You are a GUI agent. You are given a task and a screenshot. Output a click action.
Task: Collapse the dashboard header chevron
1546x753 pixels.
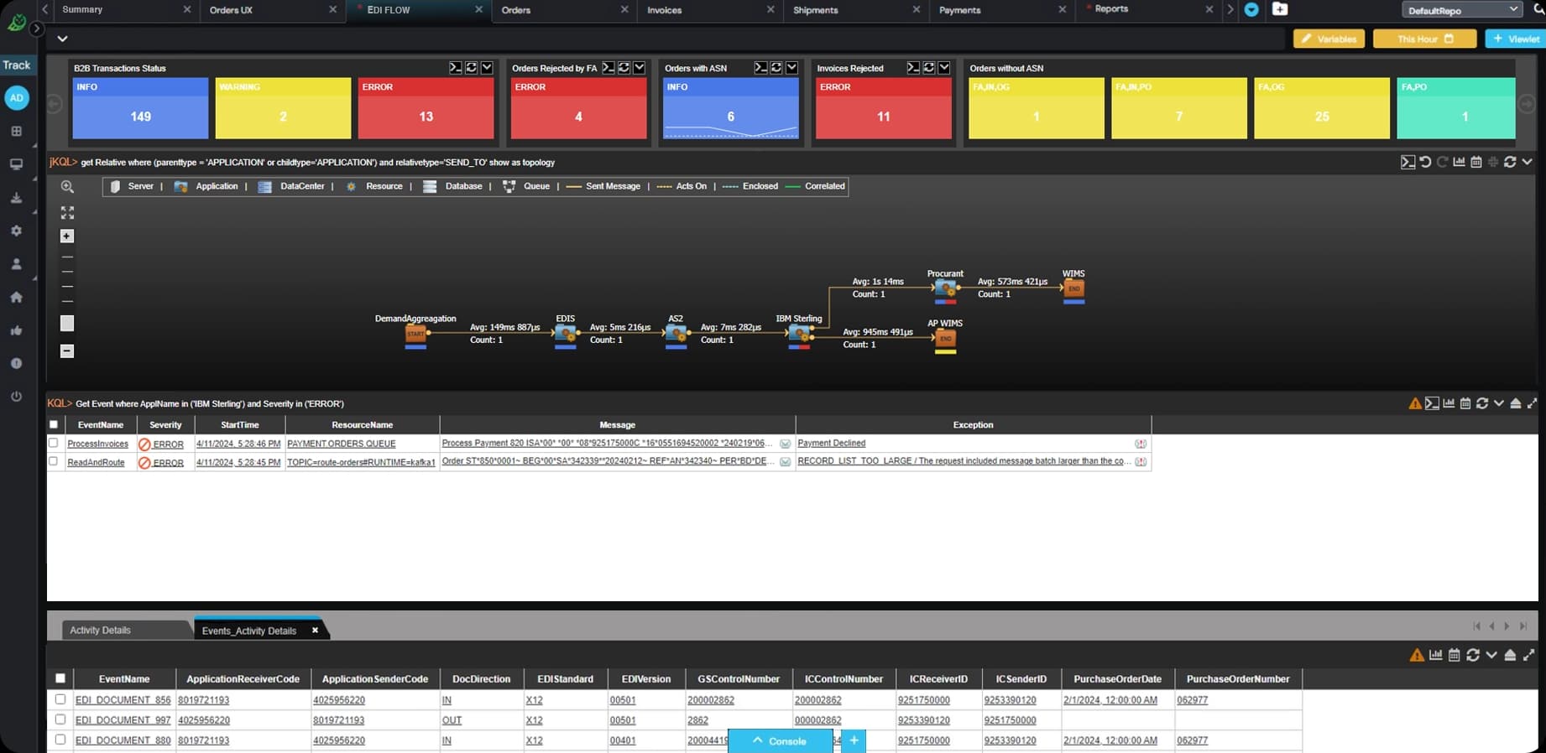click(62, 39)
